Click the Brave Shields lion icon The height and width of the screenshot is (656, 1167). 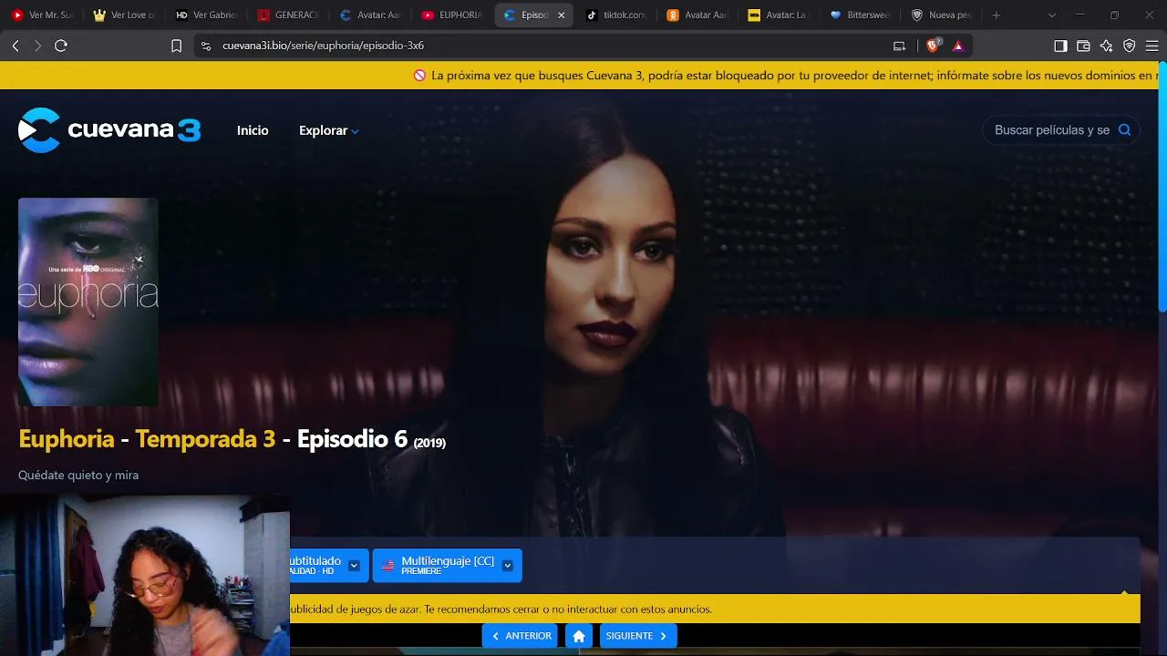933,46
